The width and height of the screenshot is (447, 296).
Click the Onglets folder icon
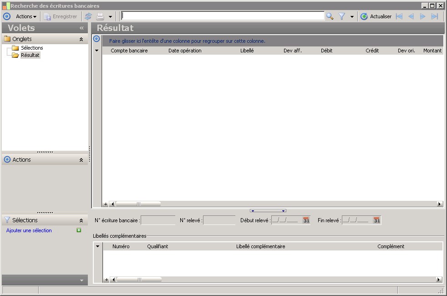coord(7,39)
